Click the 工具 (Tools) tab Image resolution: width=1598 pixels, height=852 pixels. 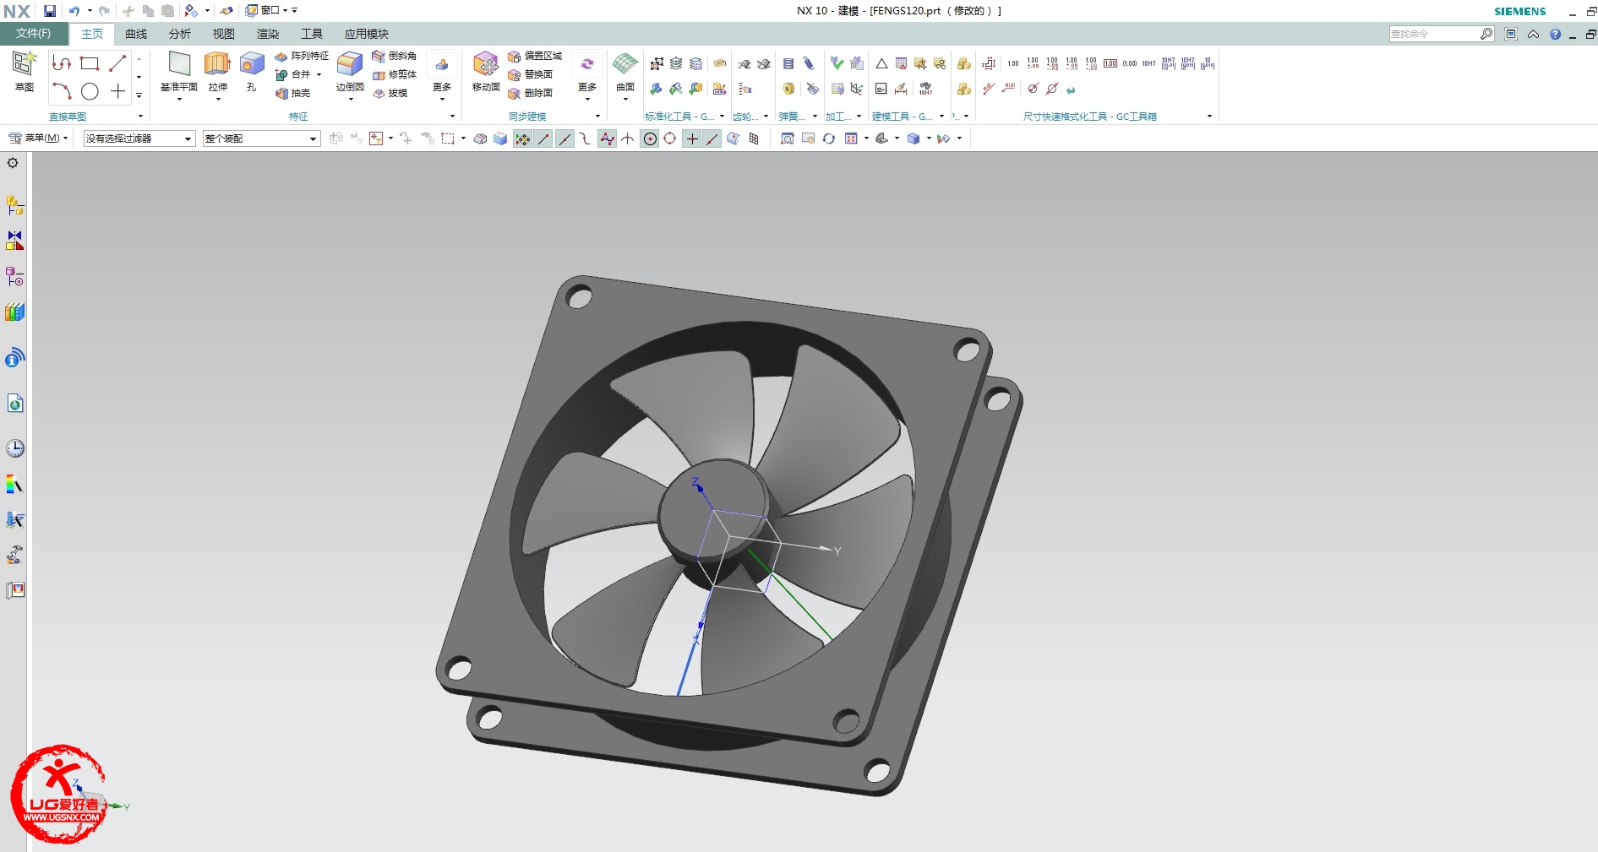pos(312,34)
